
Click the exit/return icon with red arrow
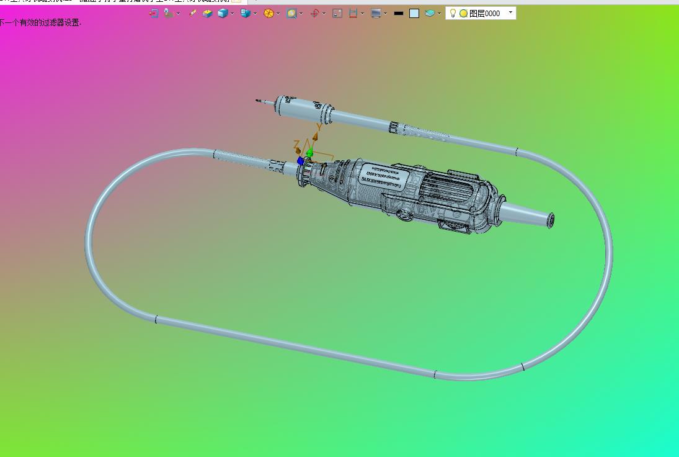[x=153, y=14]
